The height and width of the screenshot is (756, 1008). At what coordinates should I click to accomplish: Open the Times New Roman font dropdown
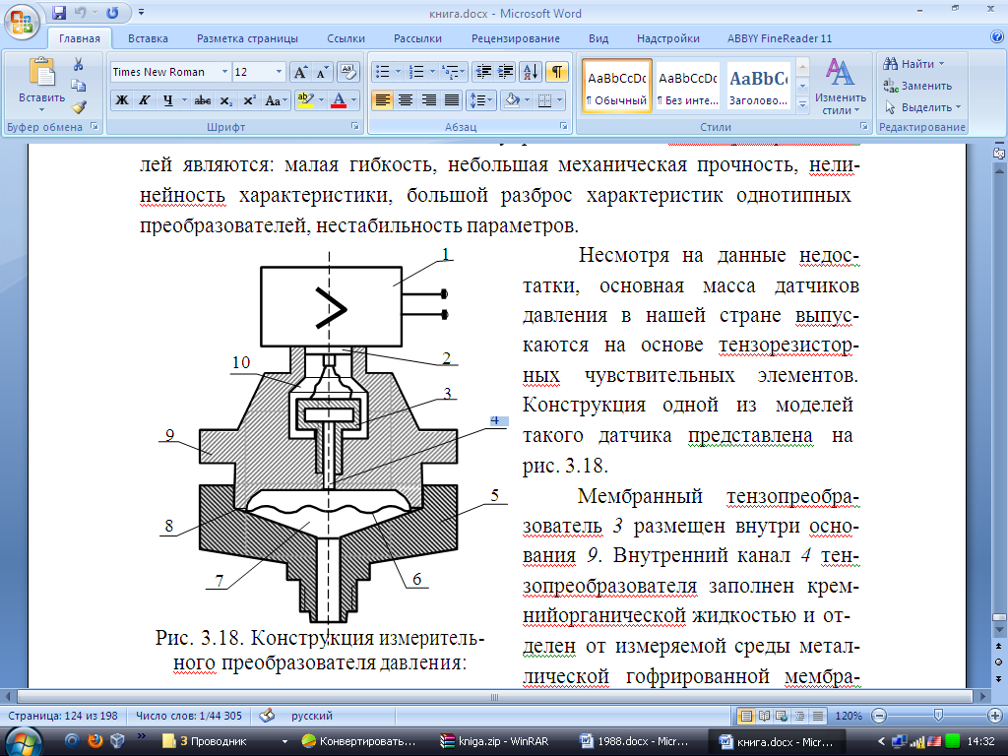(x=224, y=72)
